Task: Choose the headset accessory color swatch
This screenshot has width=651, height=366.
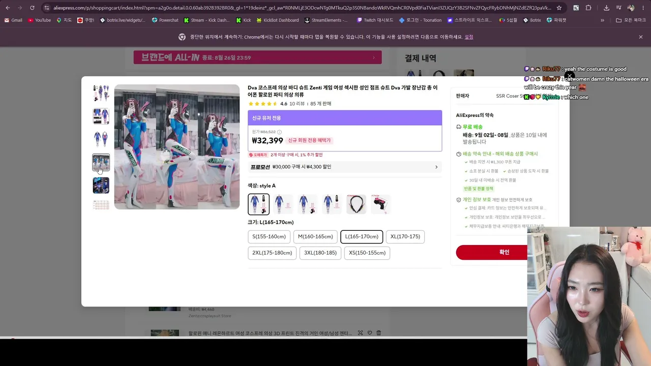Action: pos(356,204)
